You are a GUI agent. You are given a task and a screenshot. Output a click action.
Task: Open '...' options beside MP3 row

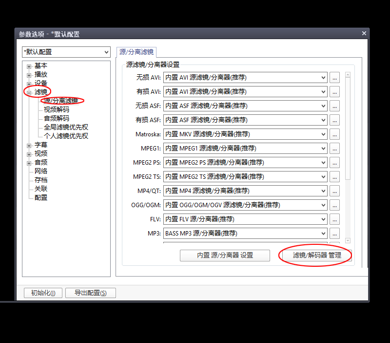pyautogui.click(x=334, y=233)
